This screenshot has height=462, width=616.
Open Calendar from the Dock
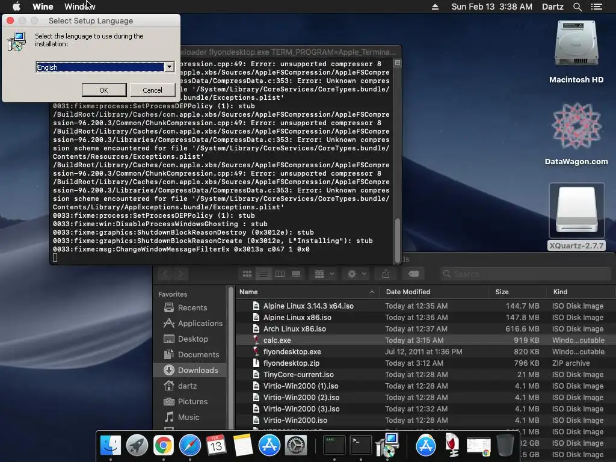[x=216, y=445]
